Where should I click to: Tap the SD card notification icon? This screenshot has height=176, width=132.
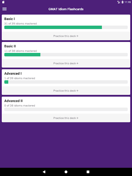[3, 2]
